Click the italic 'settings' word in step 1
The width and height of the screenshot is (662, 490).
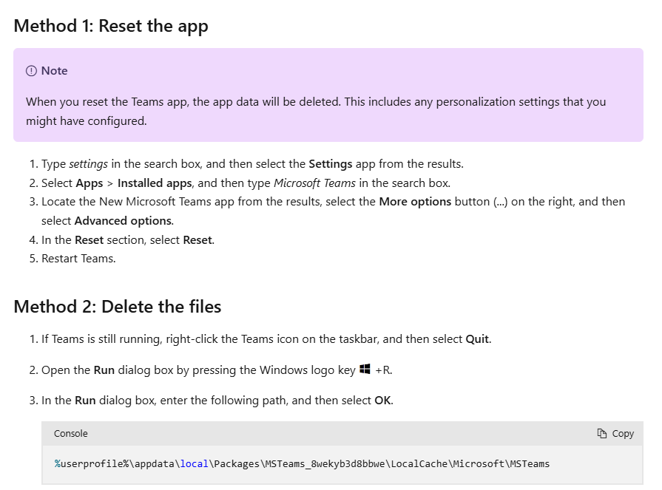click(x=88, y=164)
